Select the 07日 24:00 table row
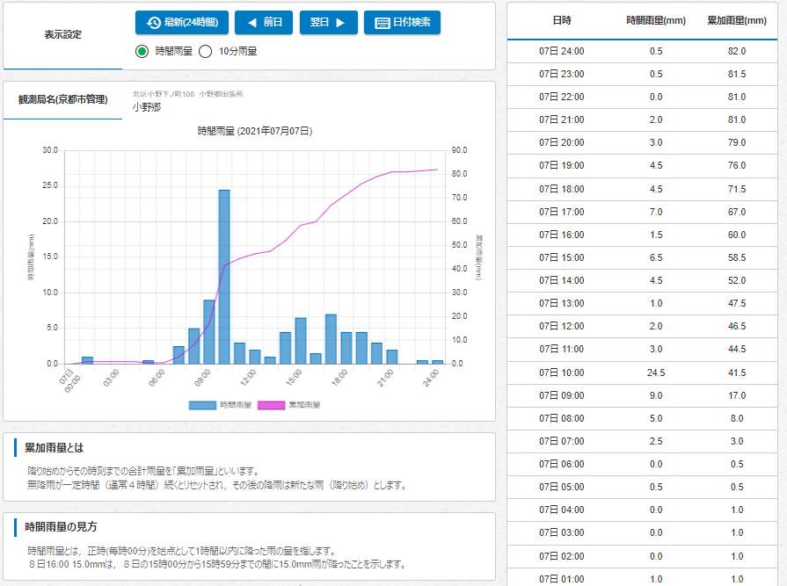The image size is (787, 586). (x=647, y=51)
